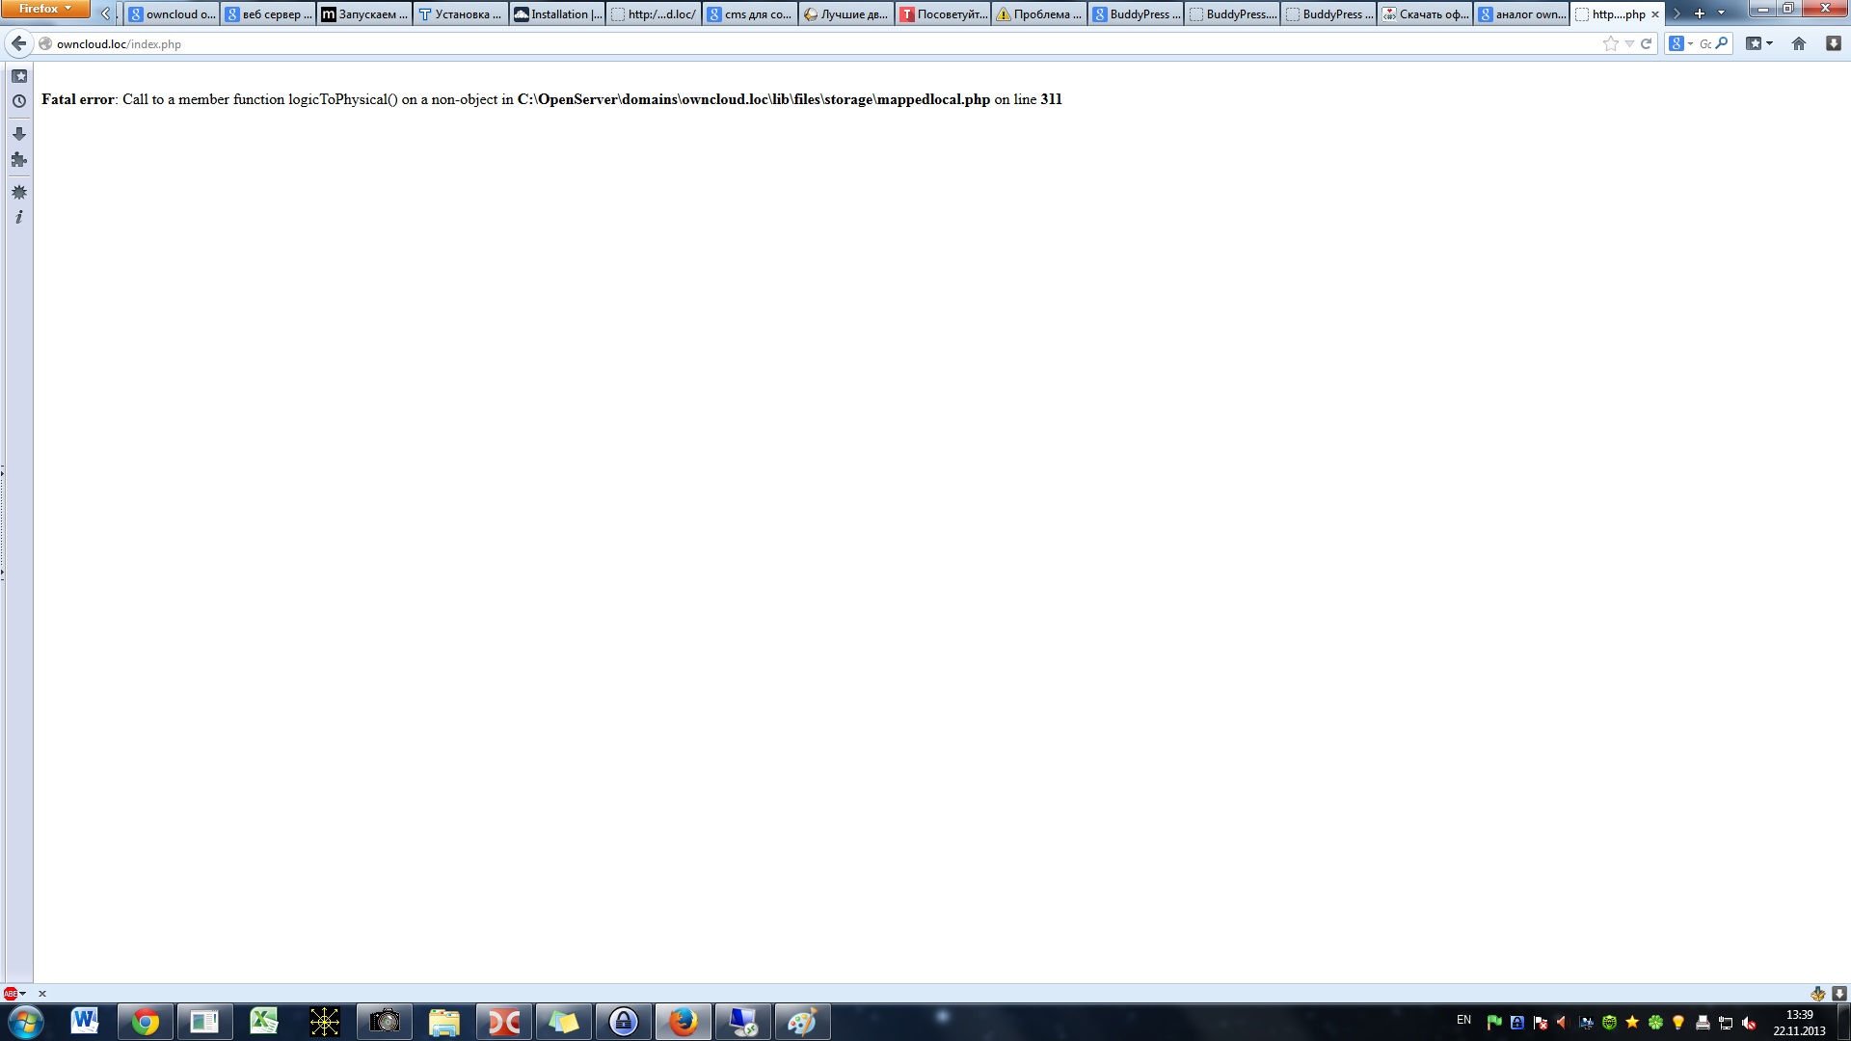Click the sidebar info 'i' icon
The image size is (1851, 1041).
point(18,218)
